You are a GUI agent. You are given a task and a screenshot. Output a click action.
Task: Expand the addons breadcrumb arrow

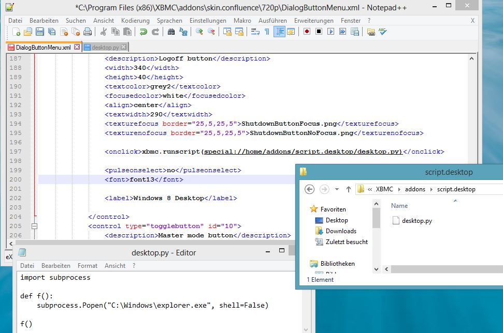coord(431,190)
